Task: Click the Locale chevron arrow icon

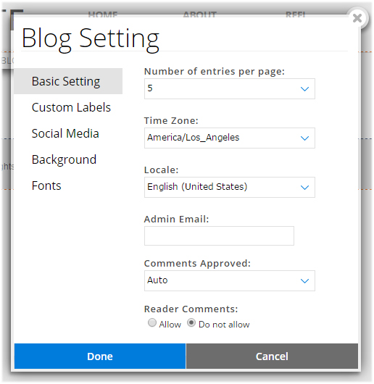Action: tap(304, 188)
